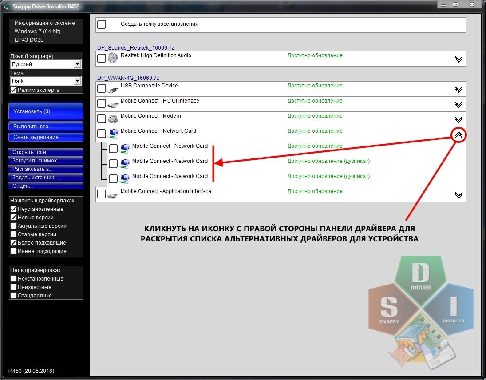Choose 'Распаковать в...'

(x=46, y=169)
